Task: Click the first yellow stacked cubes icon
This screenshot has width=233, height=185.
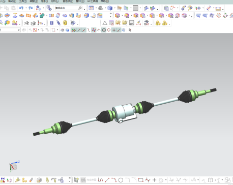Action: [x=158, y=23]
